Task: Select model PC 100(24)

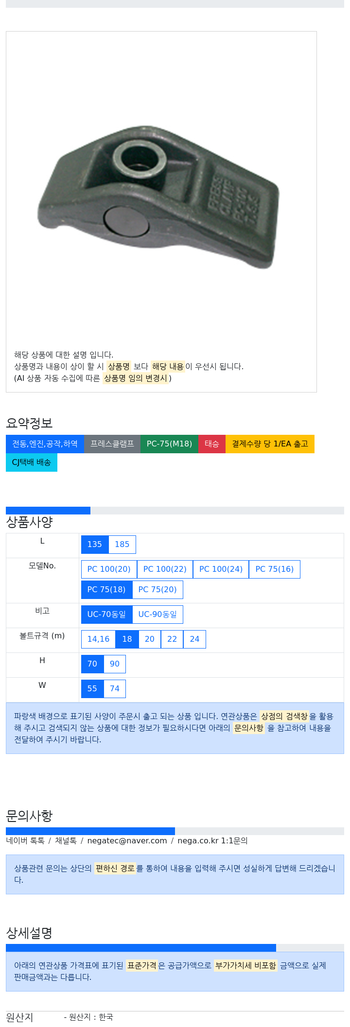Action: pyautogui.click(x=221, y=569)
